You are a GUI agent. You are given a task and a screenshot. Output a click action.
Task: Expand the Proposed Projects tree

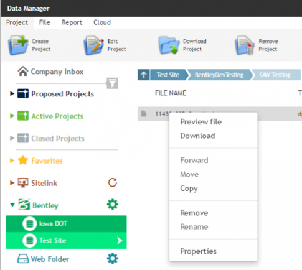(x=12, y=94)
